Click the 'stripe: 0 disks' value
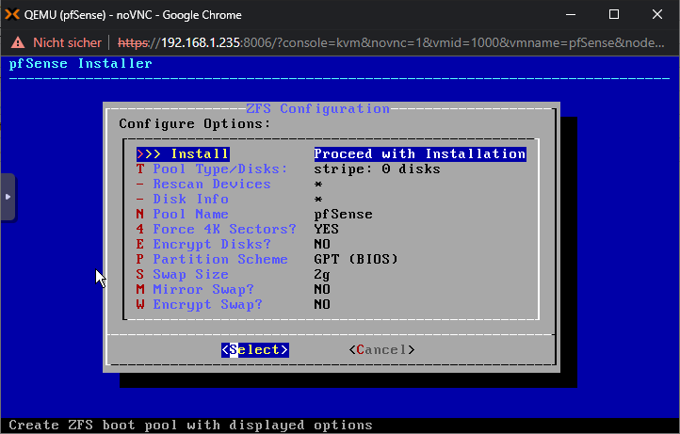This screenshot has height=434, width=680. pos(377,169)
